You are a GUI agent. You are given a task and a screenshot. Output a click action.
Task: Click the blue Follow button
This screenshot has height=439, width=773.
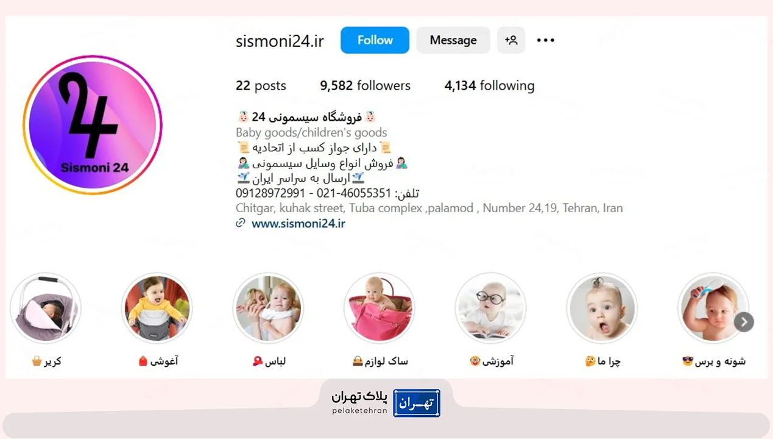tap(375, 40)
